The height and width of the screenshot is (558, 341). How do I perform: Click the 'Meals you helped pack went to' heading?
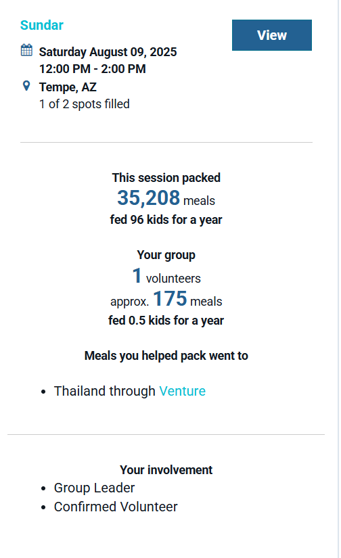pyautogui.click(x=166, y=356)
